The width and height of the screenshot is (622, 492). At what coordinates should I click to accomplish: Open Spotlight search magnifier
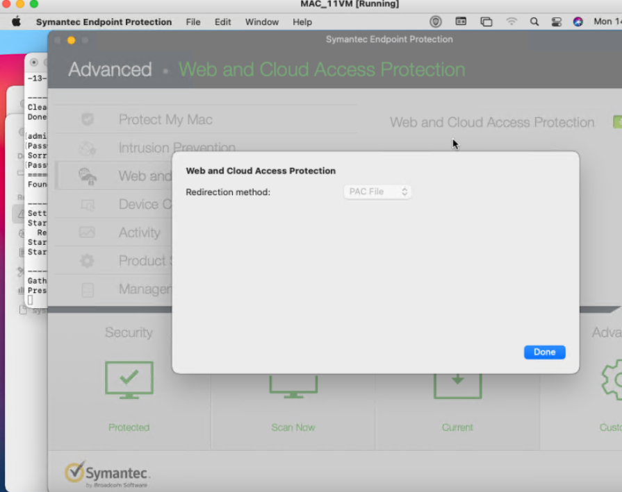pos(534,22)
